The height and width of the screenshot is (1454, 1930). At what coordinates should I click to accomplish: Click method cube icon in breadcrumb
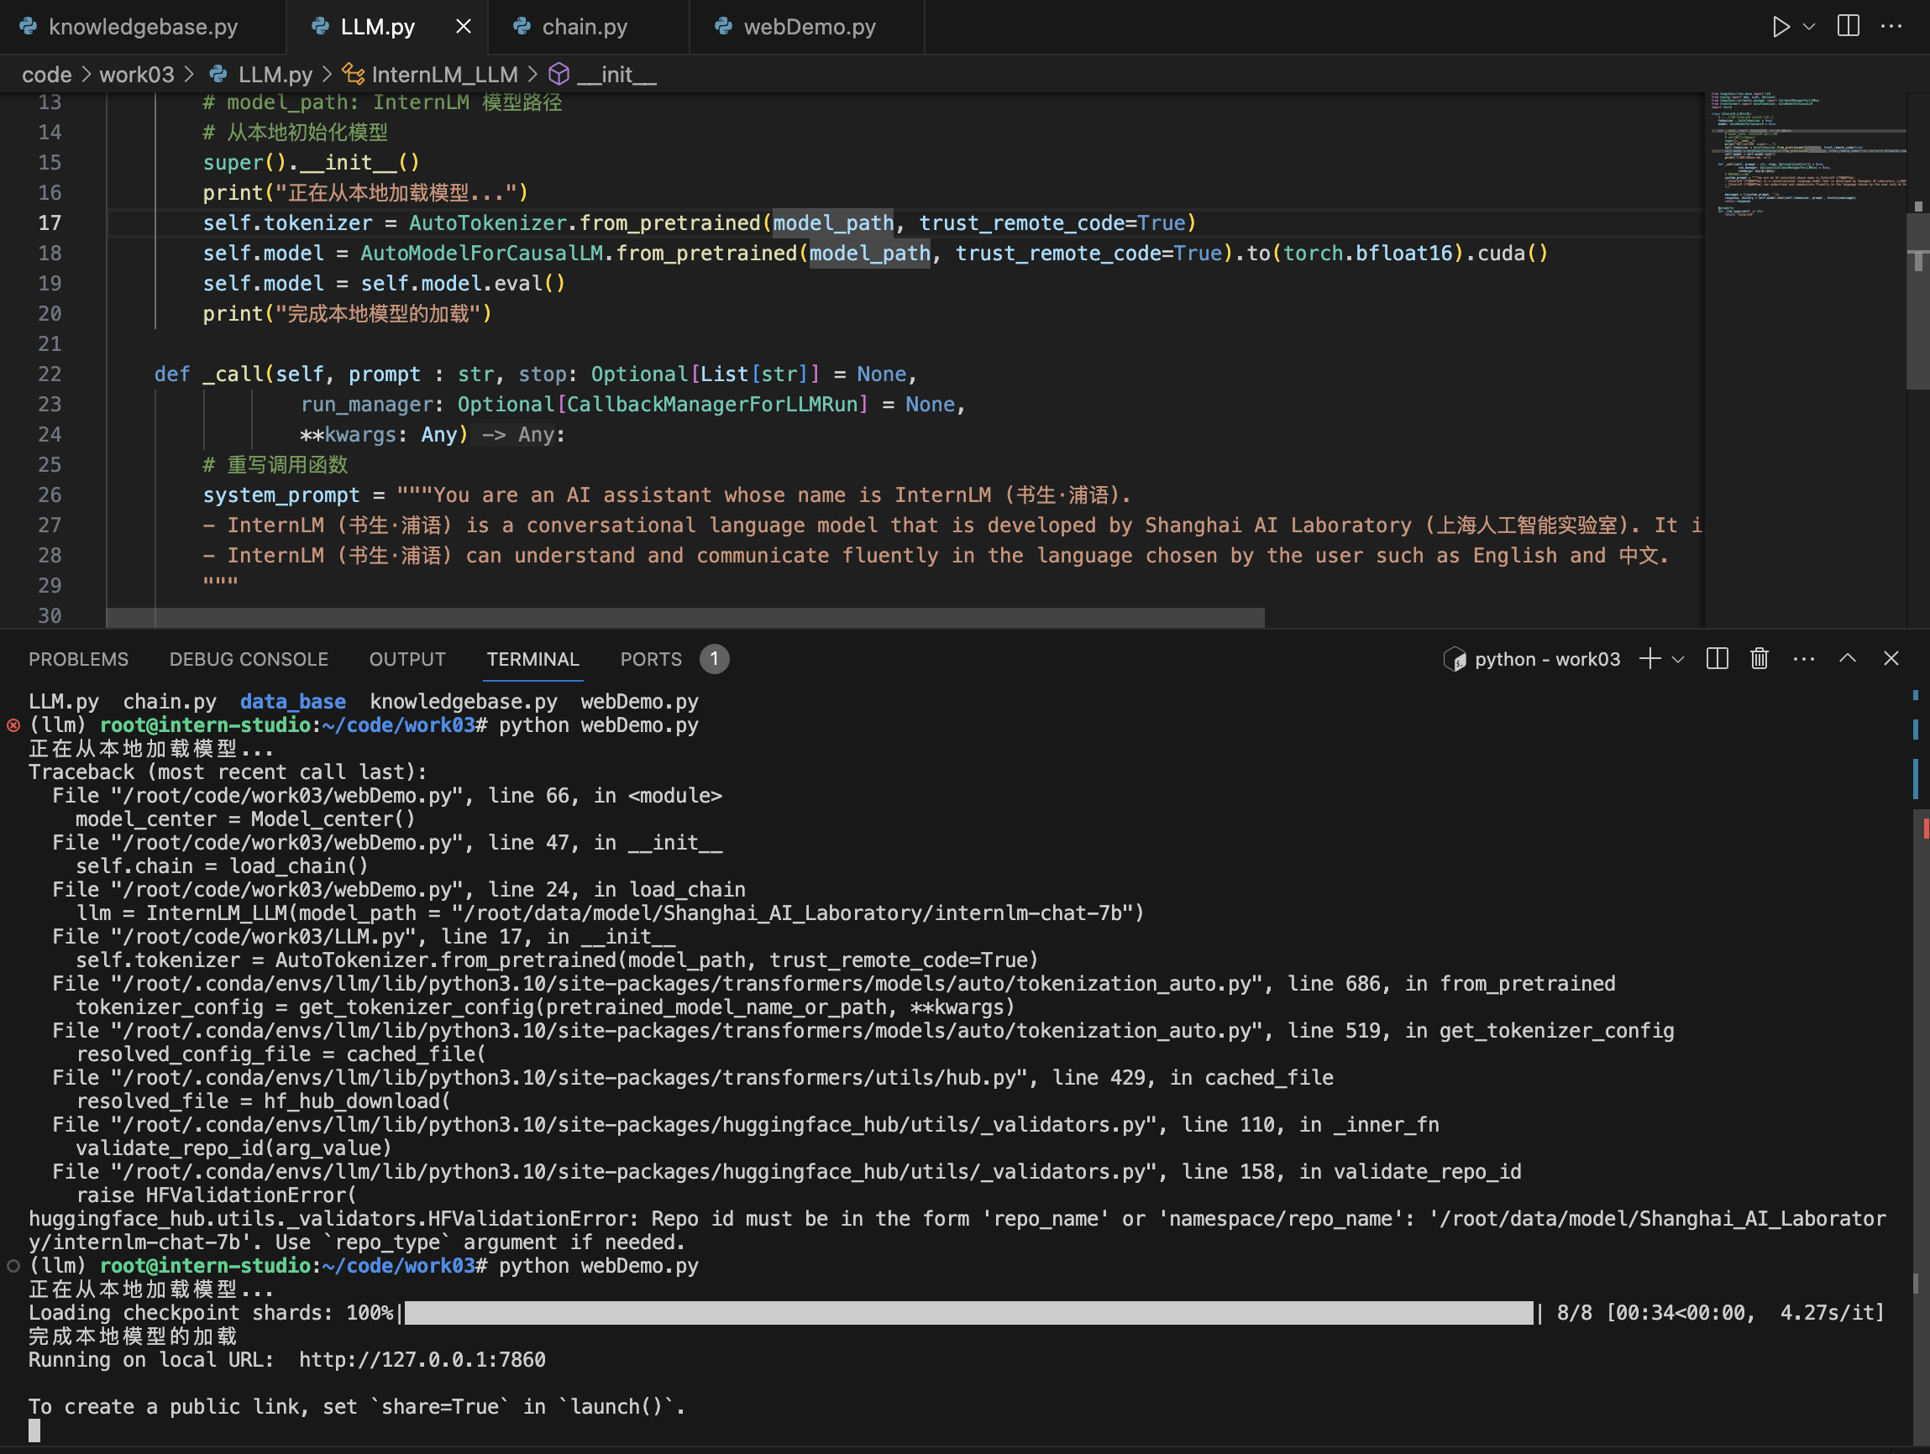[559, 74]
